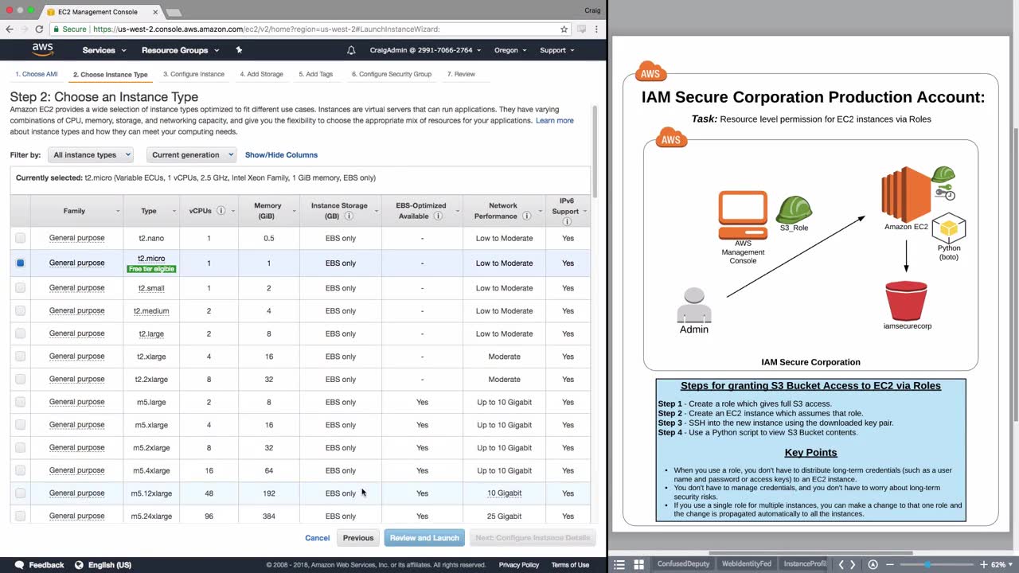Go to step 3 Configure Instance
This screenshot has width=1019, height=573.
pyautogui.click(x=193, y=74)
